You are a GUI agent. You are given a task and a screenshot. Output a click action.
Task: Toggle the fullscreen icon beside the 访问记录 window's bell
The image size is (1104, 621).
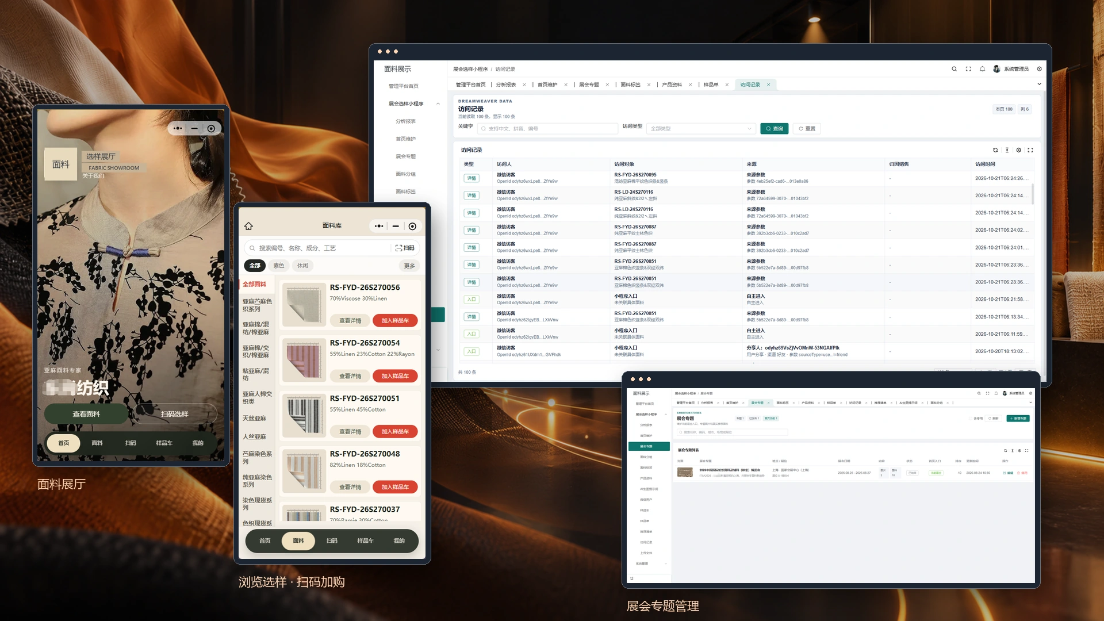coord(968,69)
